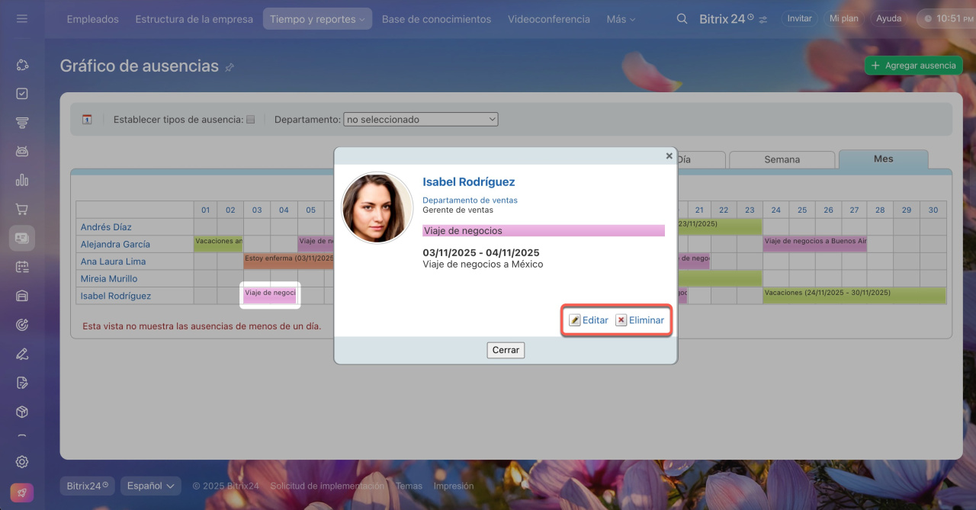
Task: Click the hamburger menu icon
Action: pyautogui.click(x=22, y=19)
